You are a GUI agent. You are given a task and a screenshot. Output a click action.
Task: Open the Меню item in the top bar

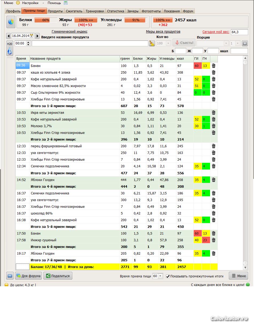(x=8, y=3)
